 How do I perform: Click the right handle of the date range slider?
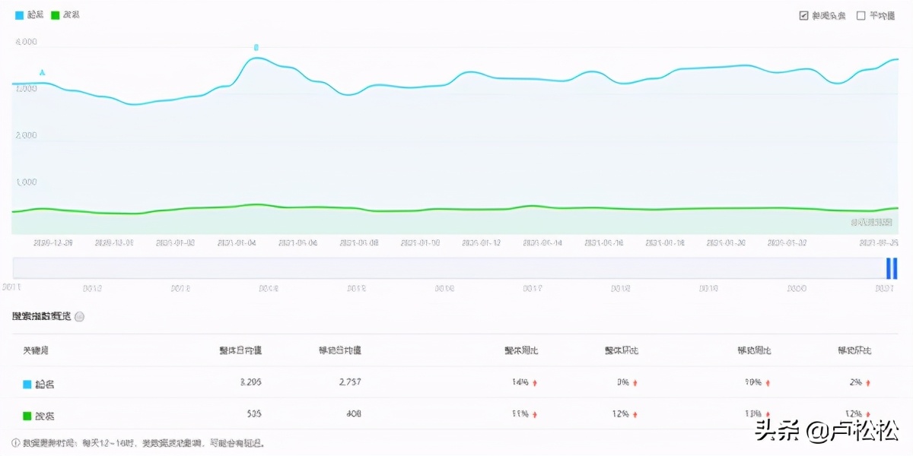click(893, 270)
